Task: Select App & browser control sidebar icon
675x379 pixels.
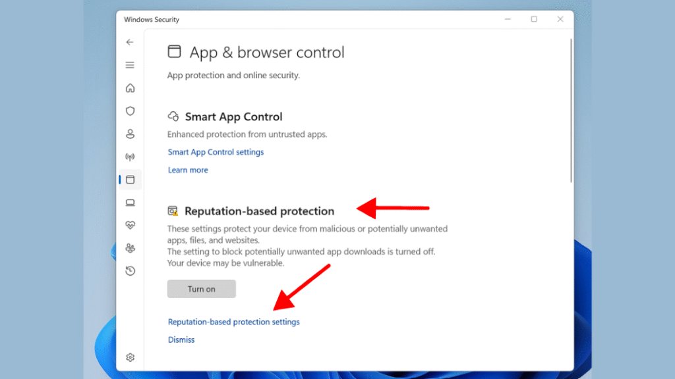Action: (x=130, y=180)
